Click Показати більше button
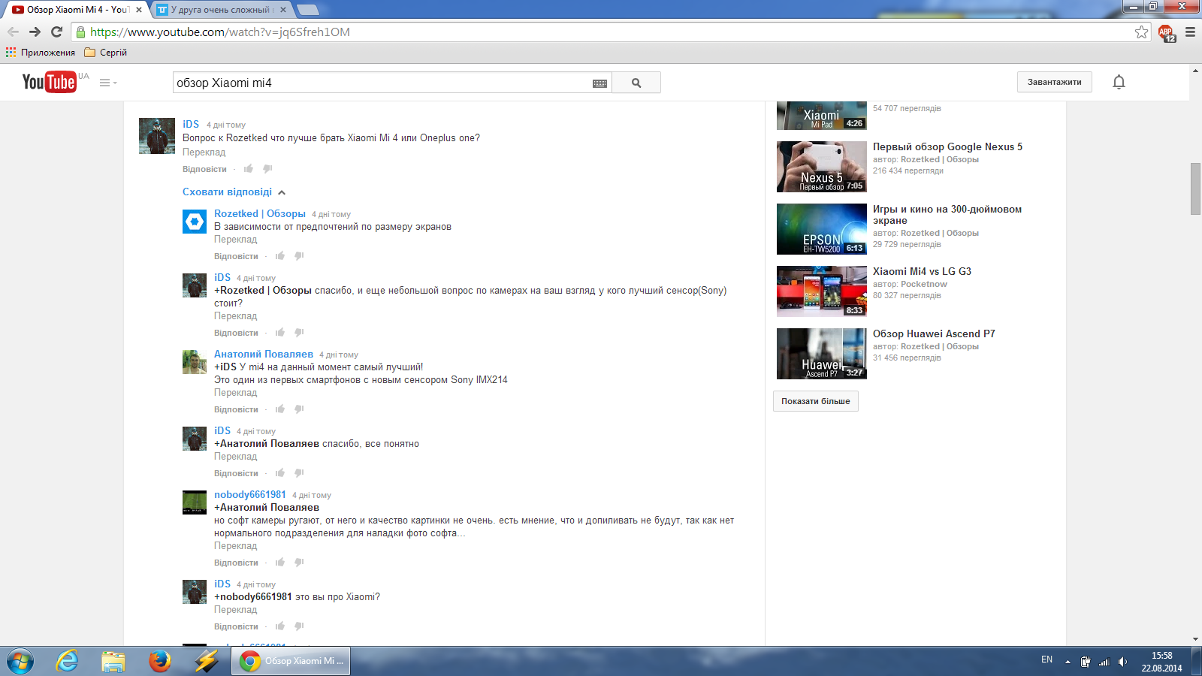The width and height of the screenshot is (1202, 676). coord(816,401)
